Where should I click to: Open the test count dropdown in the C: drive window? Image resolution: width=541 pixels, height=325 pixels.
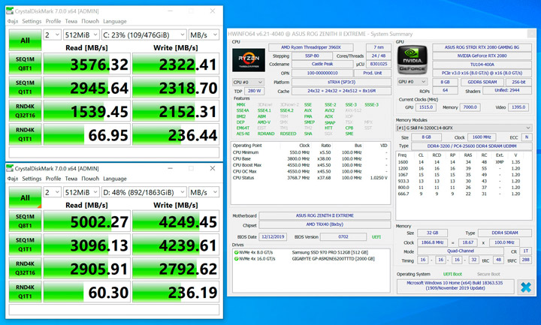53,35
